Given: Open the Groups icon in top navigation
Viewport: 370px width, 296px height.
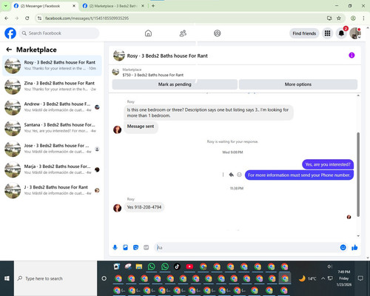Looking at the screenshot, I should click(x=218, y=33).
